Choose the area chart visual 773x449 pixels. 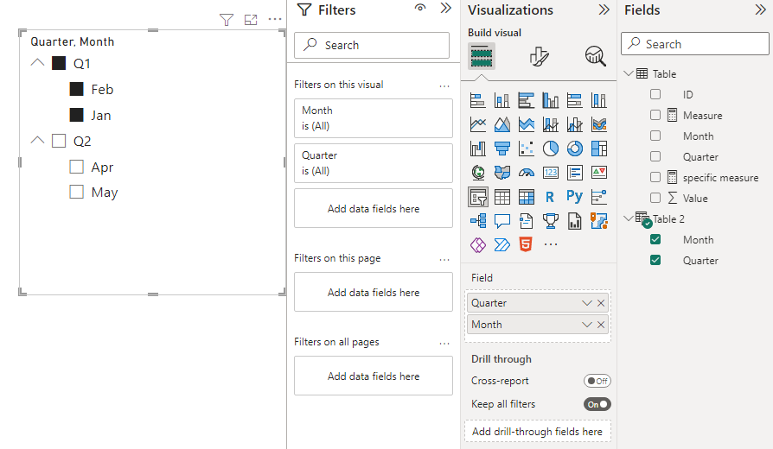[501, 124]
